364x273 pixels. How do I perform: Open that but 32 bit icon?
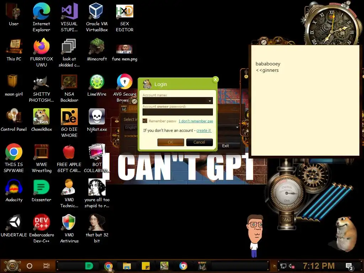pos(97,229)
